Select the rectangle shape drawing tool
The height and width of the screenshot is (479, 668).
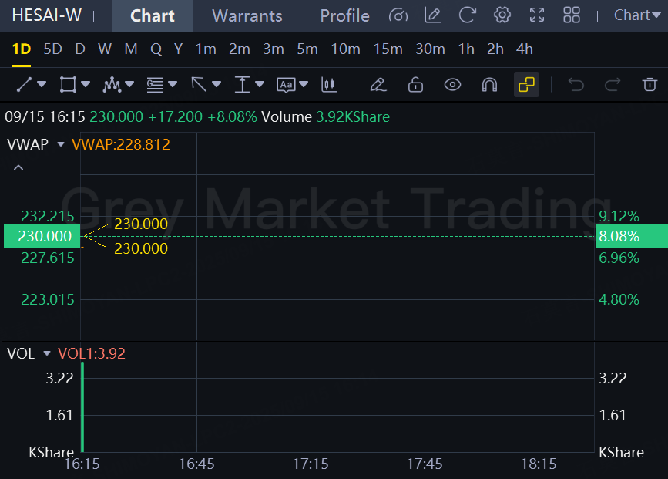click(x=68, y=84)
